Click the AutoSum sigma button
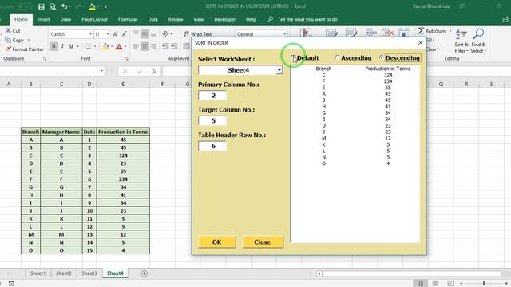The height and width of the screenshot is (287, 511). pyautogui.click(x=432, y=31)
